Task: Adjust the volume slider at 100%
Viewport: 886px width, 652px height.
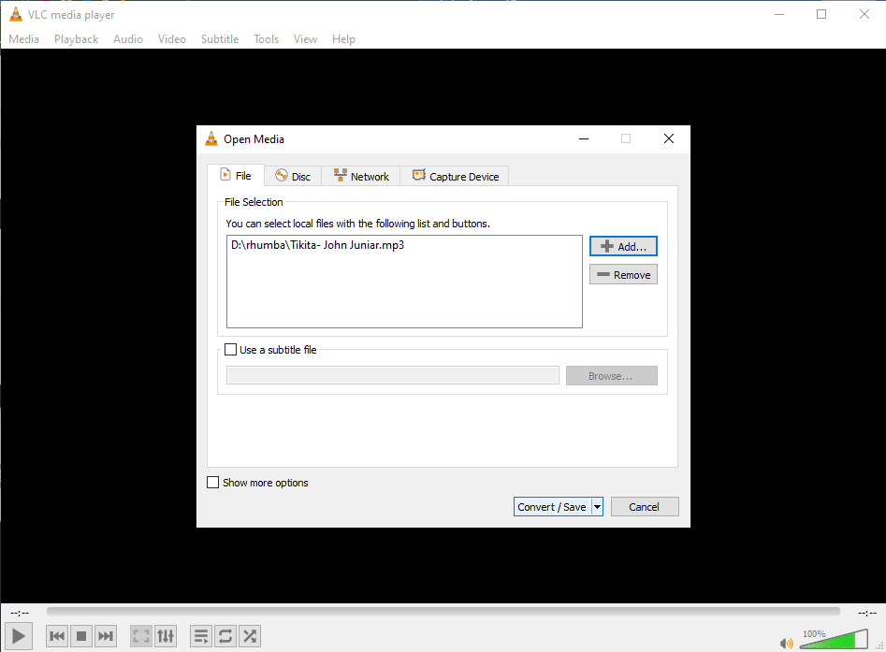Action: pyautogui.click(x=834, y=639)
